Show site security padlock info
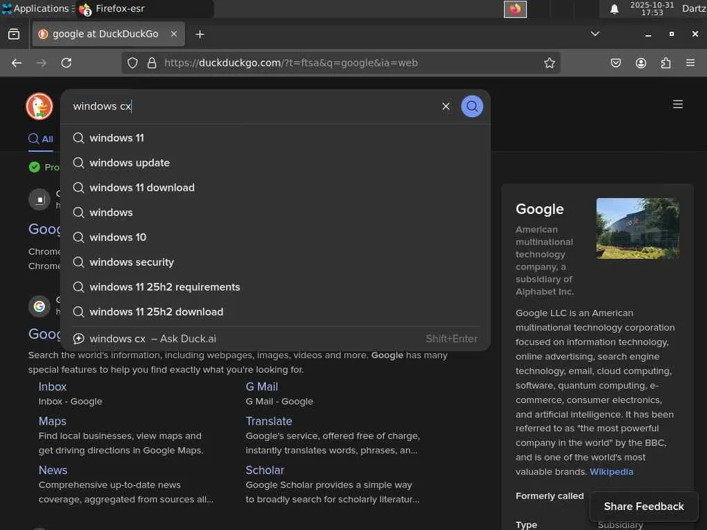Screen dimensions: 707x530 pos(151,63)
